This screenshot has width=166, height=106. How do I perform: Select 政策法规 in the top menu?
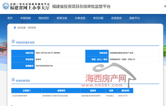(62, 18)
